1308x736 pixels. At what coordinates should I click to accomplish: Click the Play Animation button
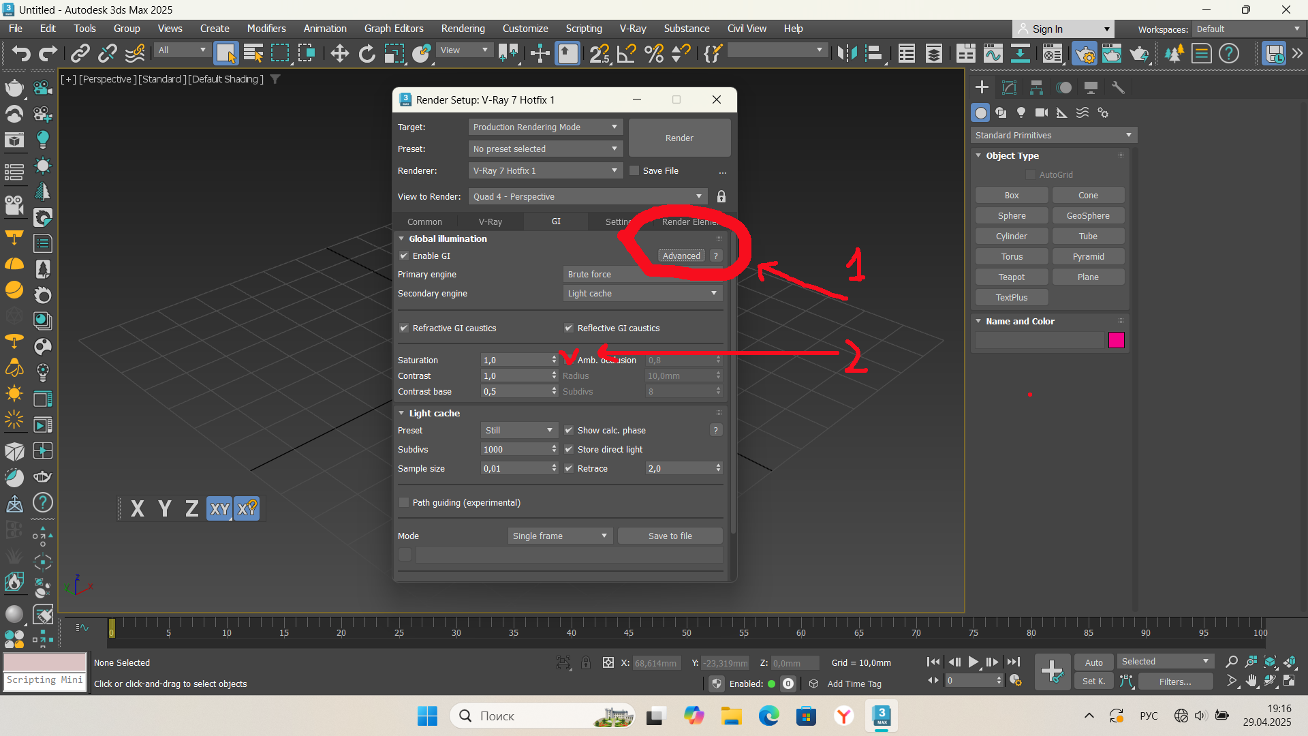[x=974, y=662]
